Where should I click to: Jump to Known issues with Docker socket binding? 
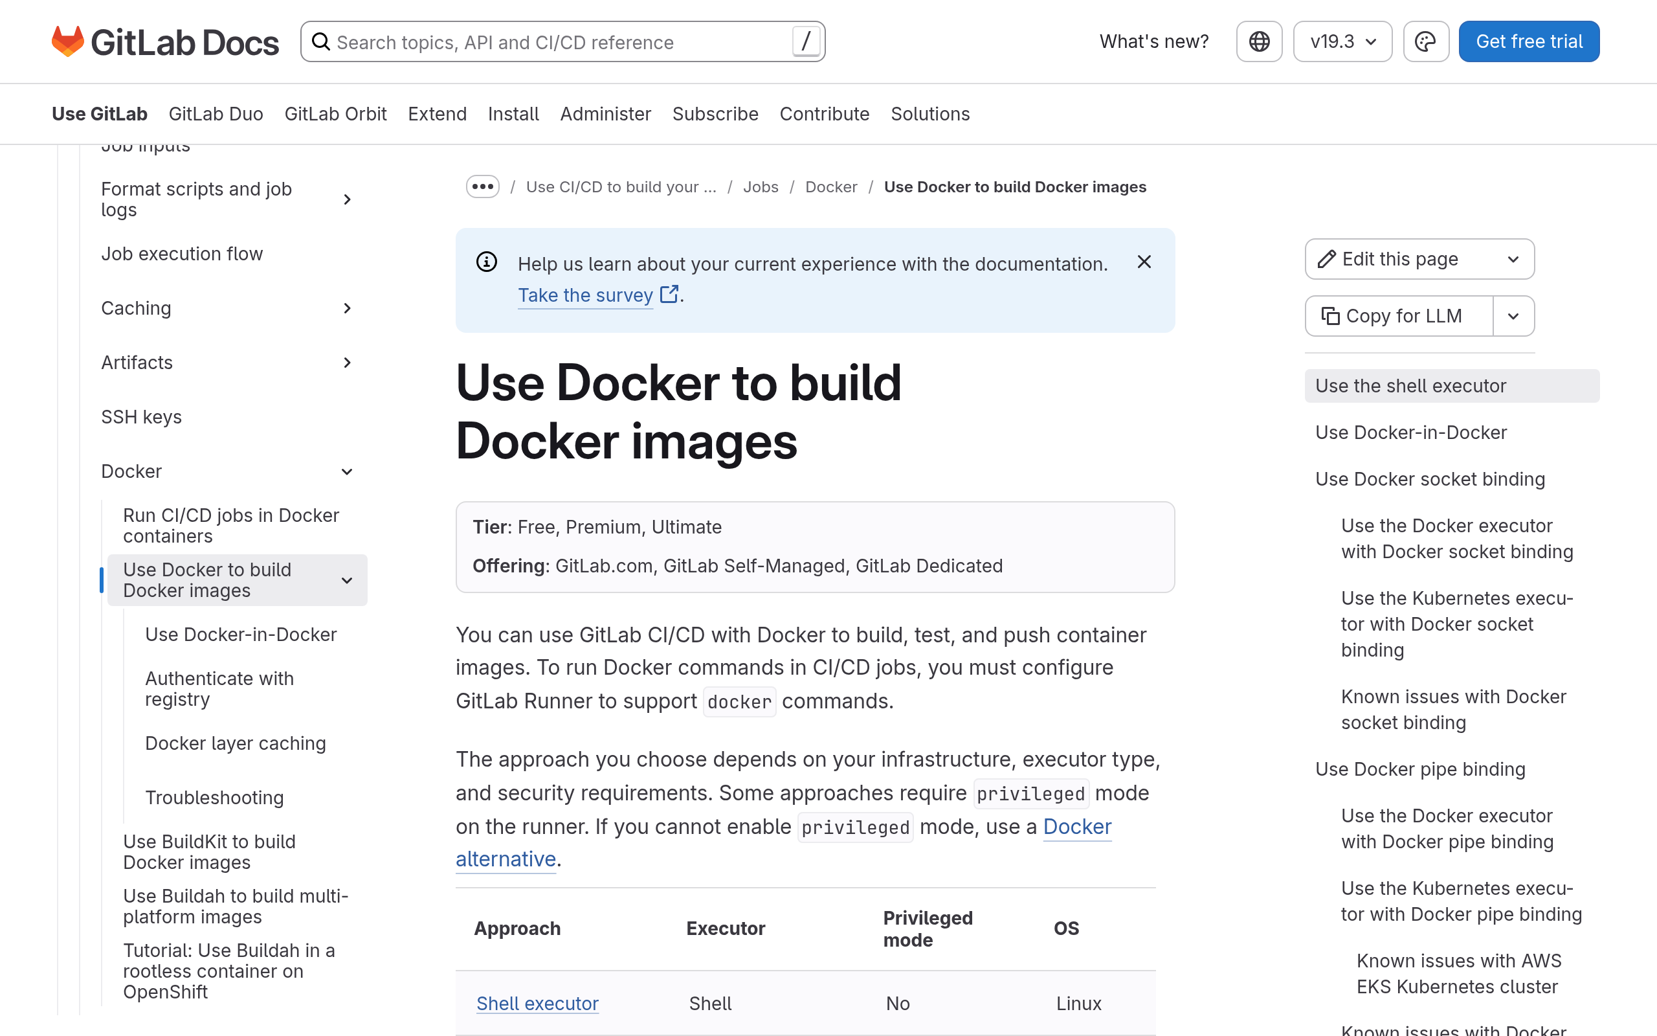coord(1454,710)
